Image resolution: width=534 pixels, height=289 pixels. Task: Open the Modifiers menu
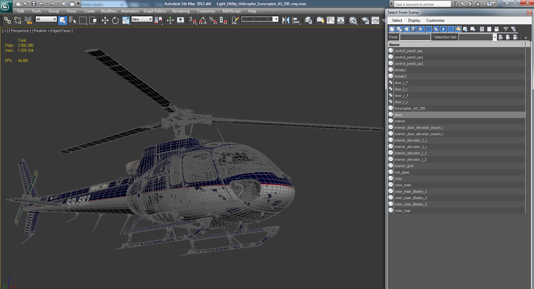coord(109,11)
